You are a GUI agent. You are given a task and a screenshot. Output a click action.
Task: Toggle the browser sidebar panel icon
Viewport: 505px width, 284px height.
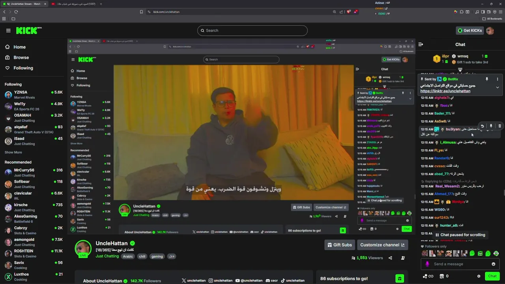pos(483,12)
